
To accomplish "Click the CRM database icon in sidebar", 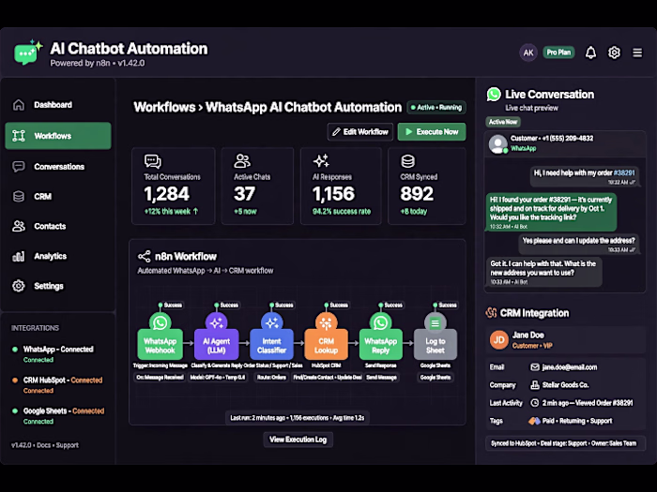I will pyautogui.click(x=19, y=196).
